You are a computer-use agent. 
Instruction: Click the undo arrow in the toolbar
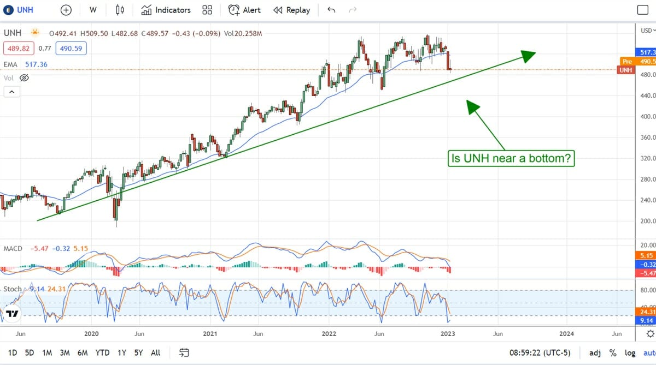click(331, 10)
